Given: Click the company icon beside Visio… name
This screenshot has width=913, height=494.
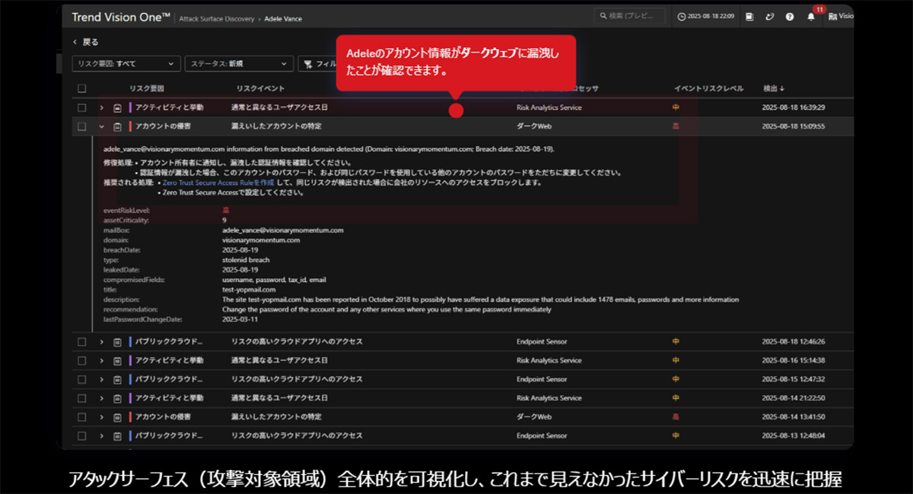Looking at the screenshot, I should 832,17.
